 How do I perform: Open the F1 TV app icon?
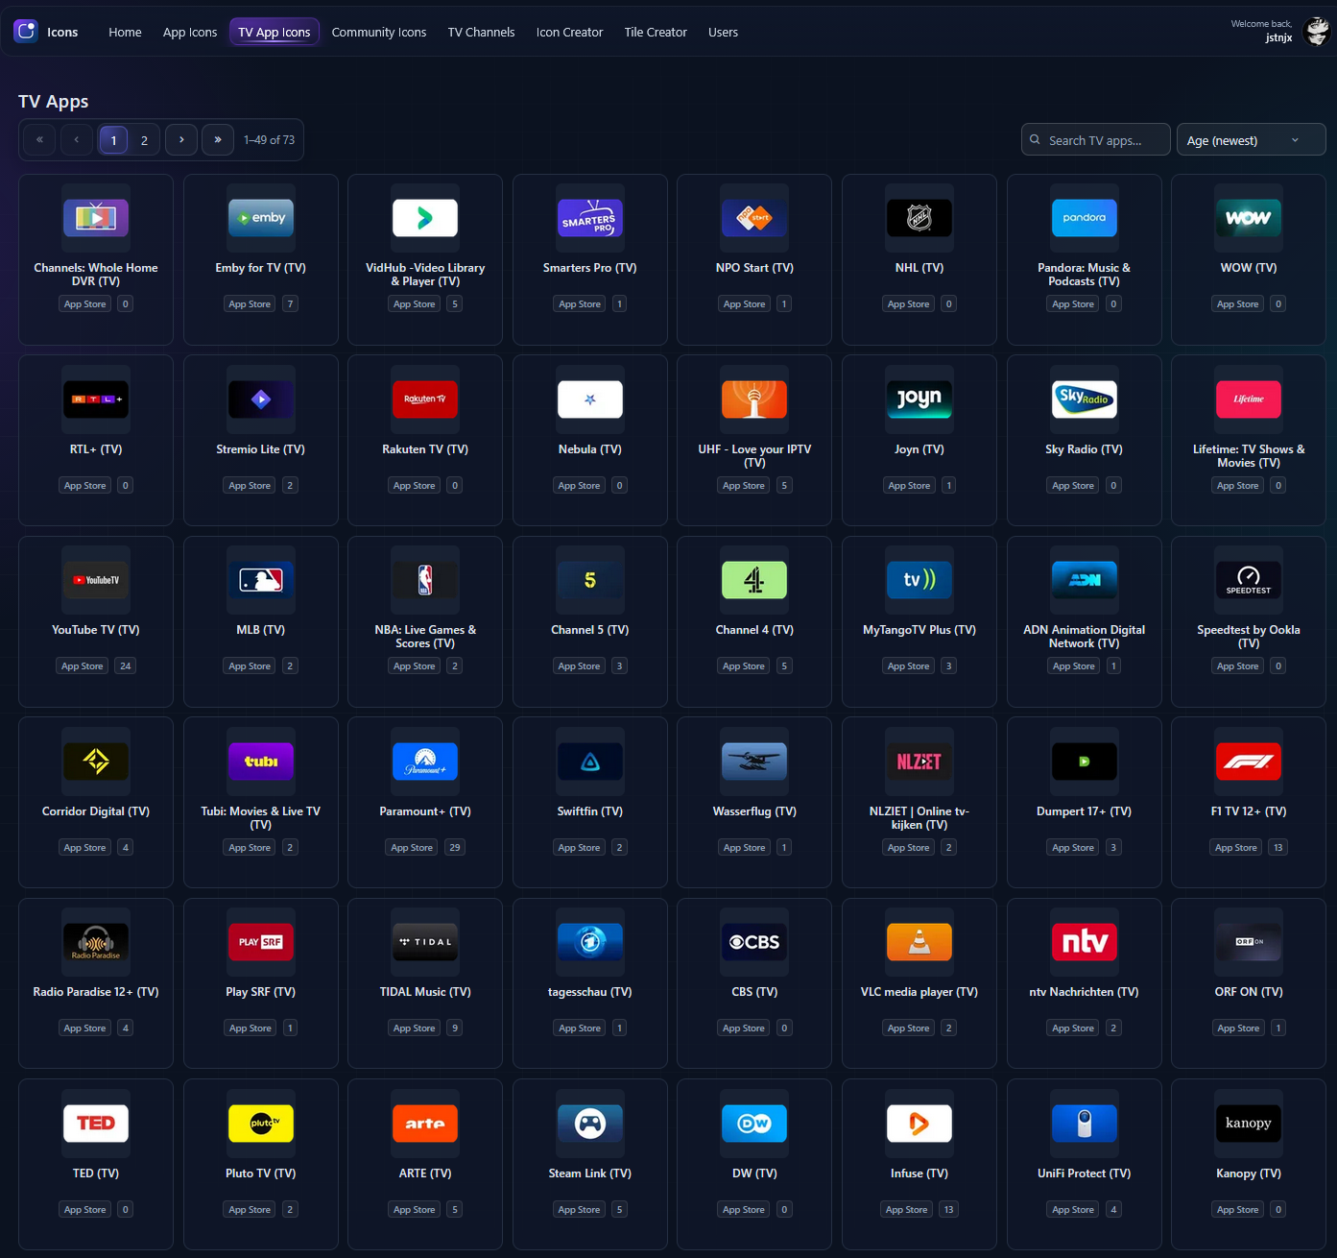1249,762
